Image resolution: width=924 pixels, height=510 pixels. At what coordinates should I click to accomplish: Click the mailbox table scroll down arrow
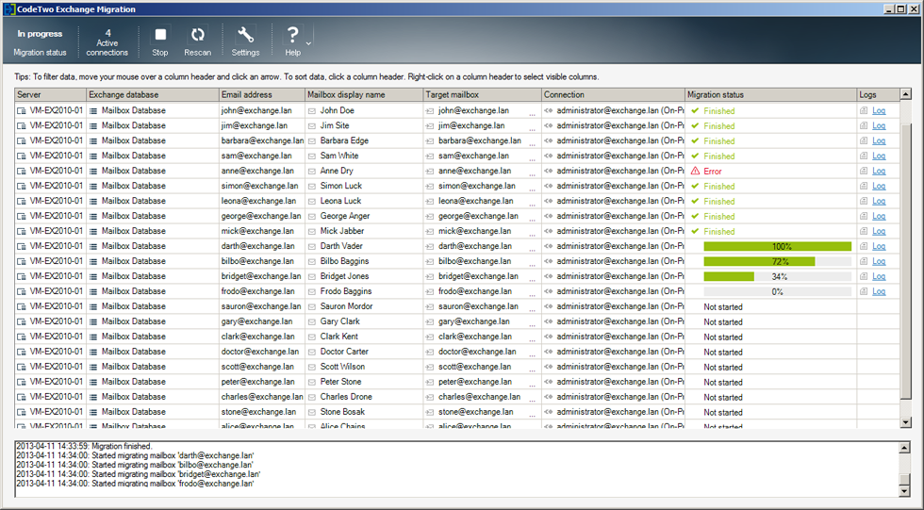tap(906, 422)
